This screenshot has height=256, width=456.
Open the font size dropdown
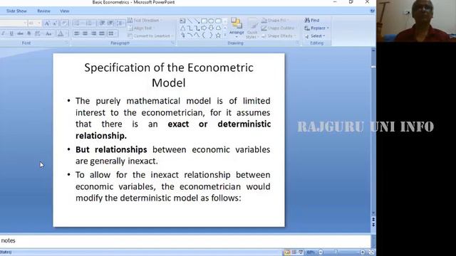[39, 23]
